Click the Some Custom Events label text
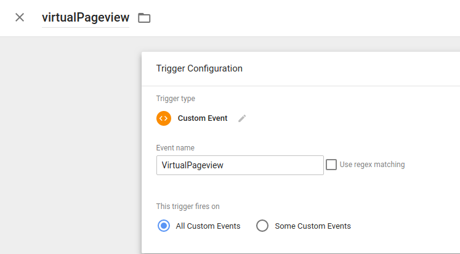Screen dimensions: 460x254 tap(313, 226)
